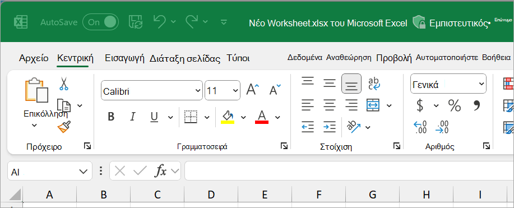The height and width of the screenshot is (208, 514).
Task: Open the Undo history dropdown arrow
Action: (x=173, y=22)
